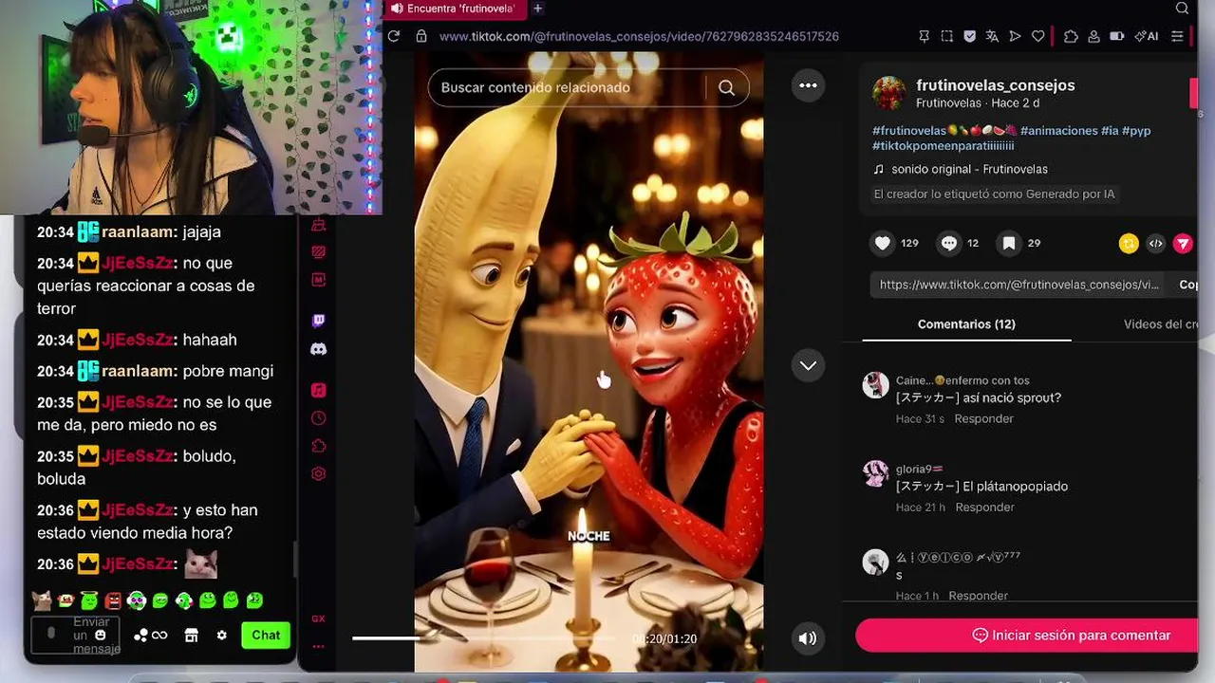The width and height of the screenshot is (1215, 683).
Task: Open Discord in the browser sidebar
Action: 319,349
